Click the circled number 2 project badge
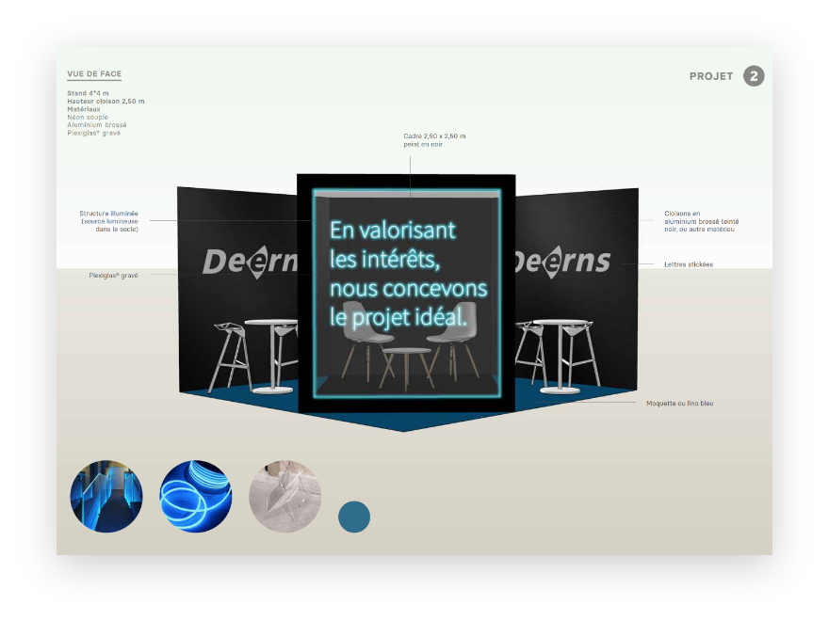 [754, 76]
